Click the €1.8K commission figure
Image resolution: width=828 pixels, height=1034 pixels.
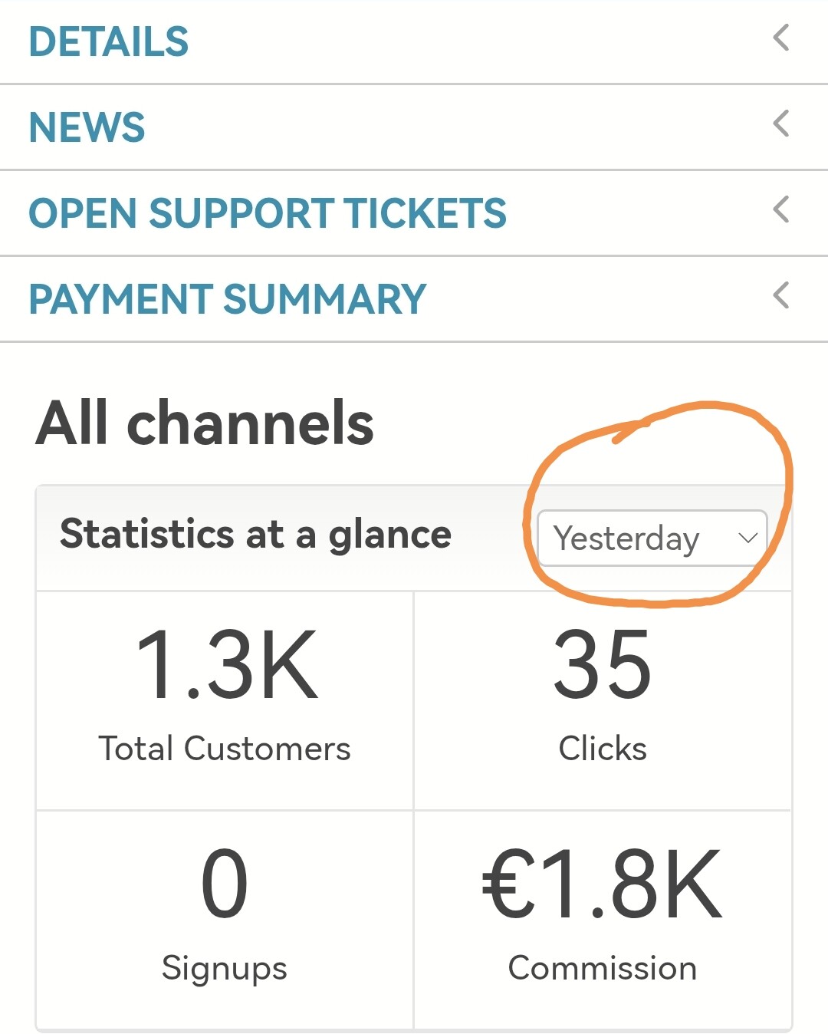click(x=603, y=884)
